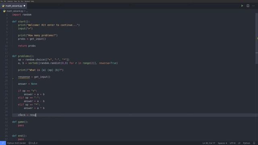
Task: Open the notifications bell
Action: [254, 143]
